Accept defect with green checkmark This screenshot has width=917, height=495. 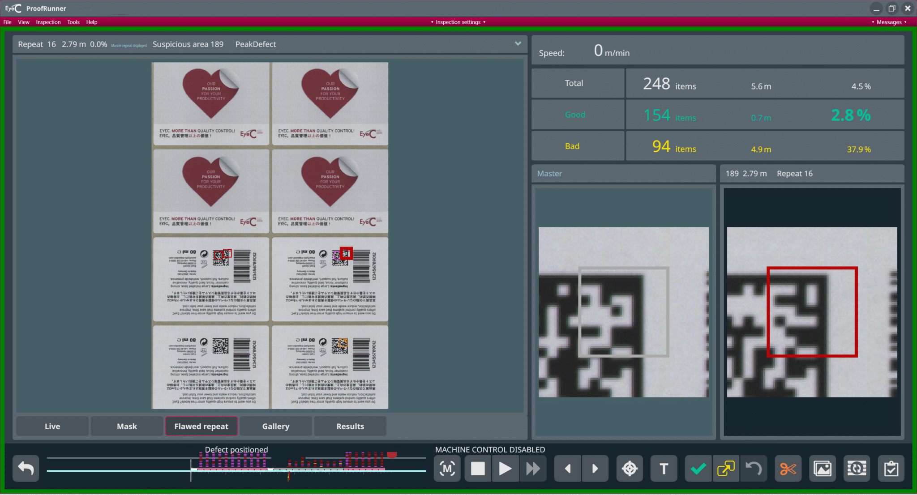click(698, 469)
